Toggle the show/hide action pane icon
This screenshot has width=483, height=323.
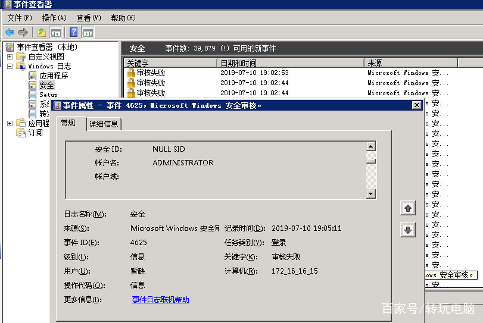(88, 32)
